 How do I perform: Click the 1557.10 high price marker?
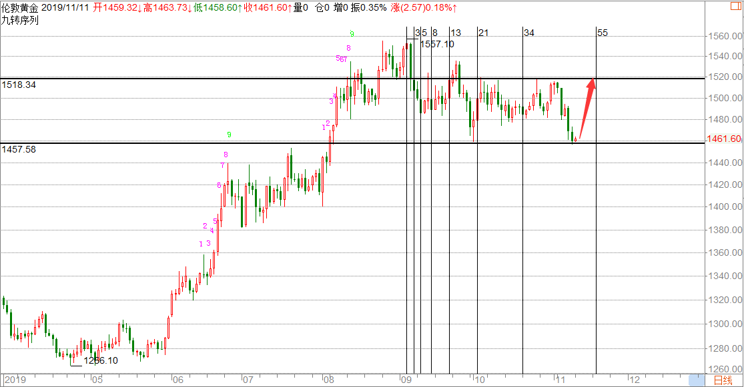click(x=436, y=44)
